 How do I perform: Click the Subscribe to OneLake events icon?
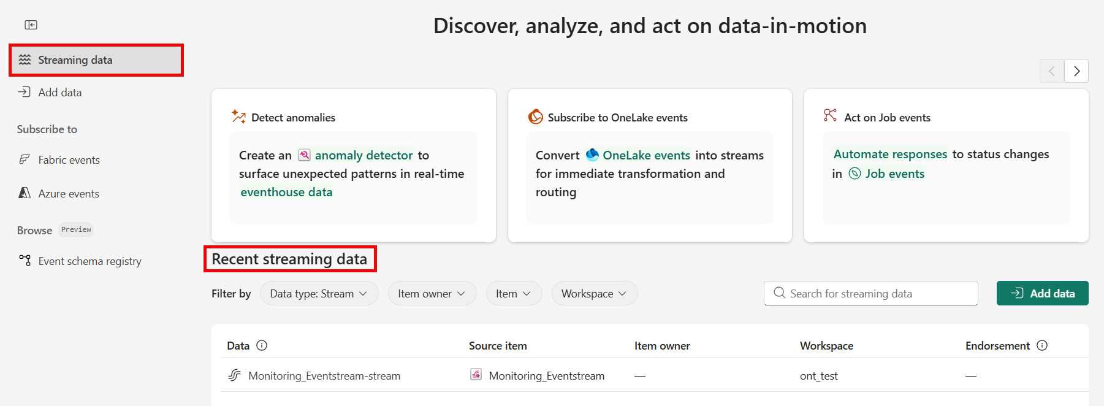pos(536,117)
